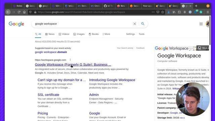Switch to the GitHub 6.1 tab
The width and height of the screenshot is (215, 121).
click(109, 6)
